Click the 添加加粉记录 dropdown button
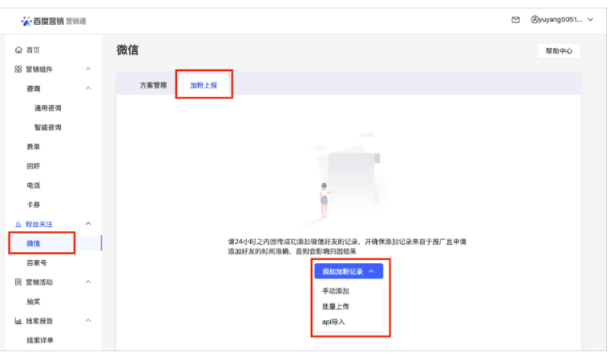Image resolution: width=610 pixels, height=353 pixels. [348, 271]
